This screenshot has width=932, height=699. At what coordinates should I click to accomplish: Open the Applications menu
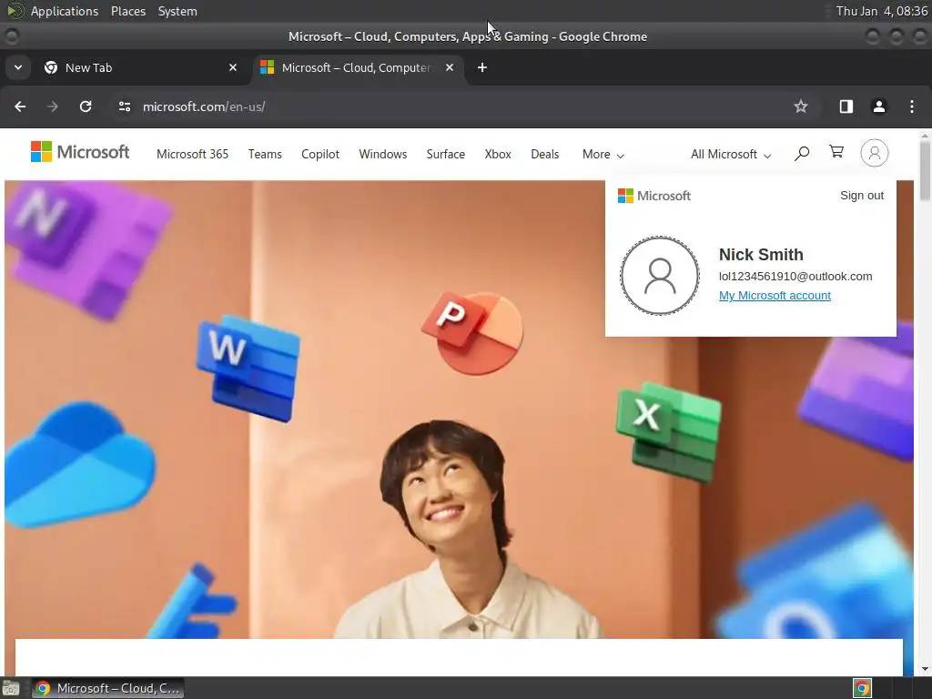coord(65,11)
